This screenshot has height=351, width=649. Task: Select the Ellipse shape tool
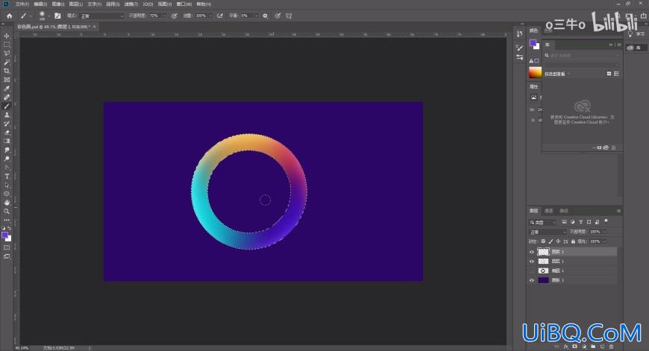coord(7,194)
